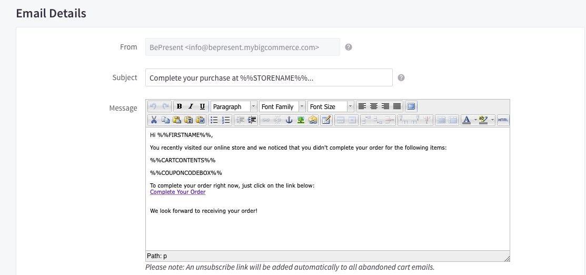Click the insert image icon
The image size is (586, 275).
[301, 120]
